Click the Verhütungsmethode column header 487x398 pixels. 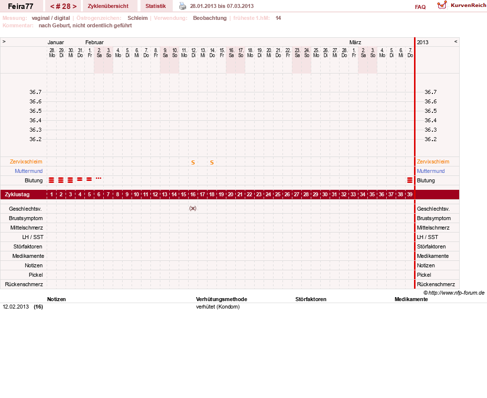tap(221, 299)
